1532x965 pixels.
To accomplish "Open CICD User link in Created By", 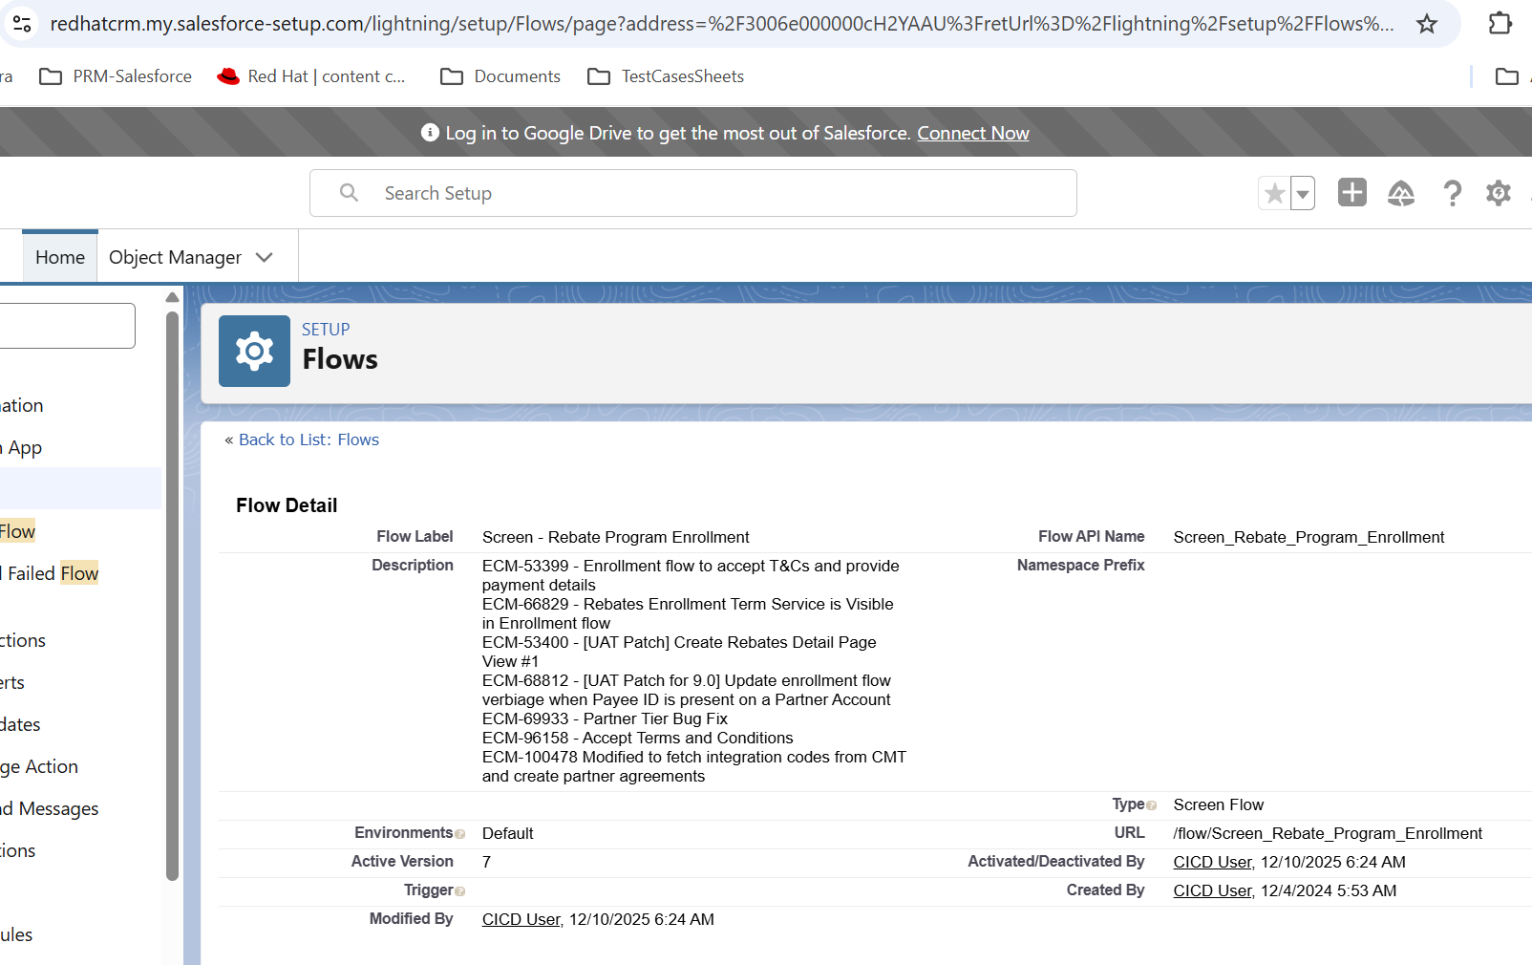I will 1212,890.
